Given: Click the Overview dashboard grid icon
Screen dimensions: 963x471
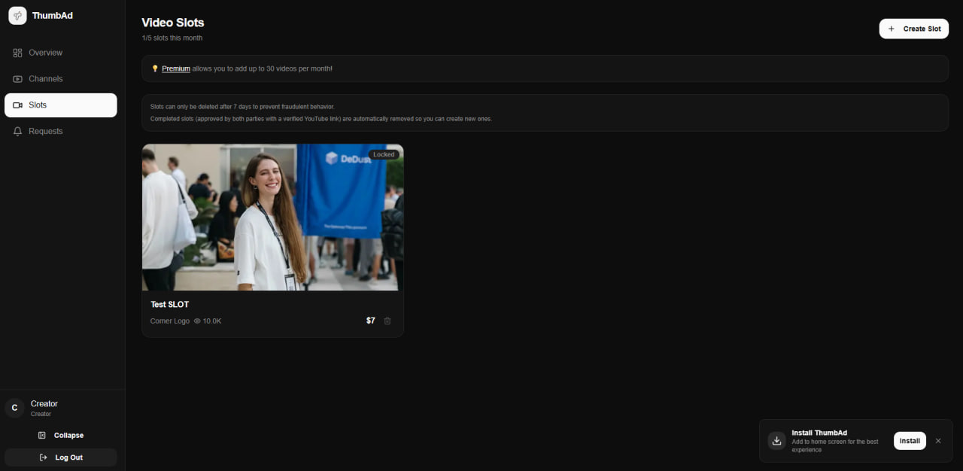Looking at the screenshot, I should [x=17, y=53].
